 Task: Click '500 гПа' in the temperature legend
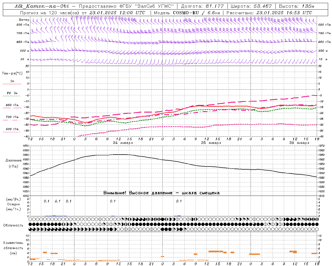click(12, 129)
